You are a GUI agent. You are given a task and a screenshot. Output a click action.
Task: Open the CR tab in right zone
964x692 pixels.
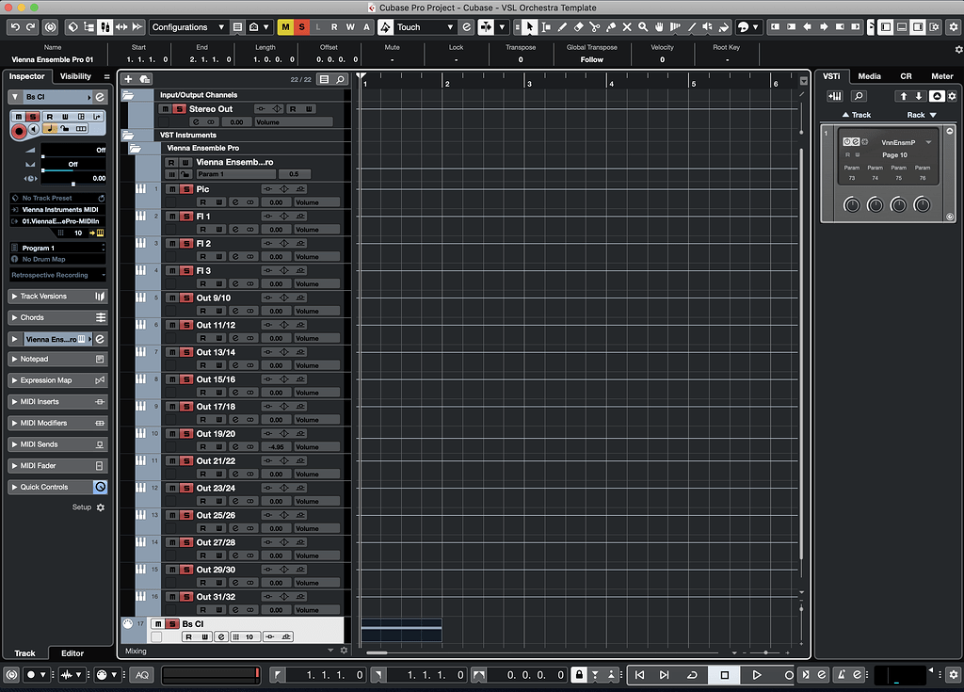[906, 76]
